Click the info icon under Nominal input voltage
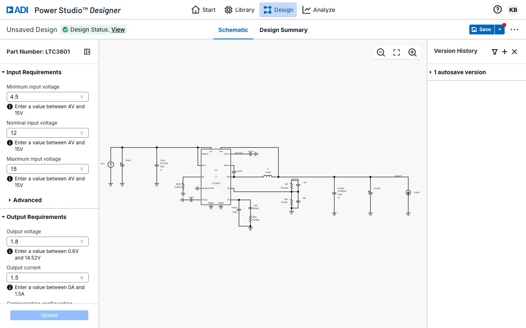Image resolution: width=526 pixels, height=328 pixels. [10, 143]
